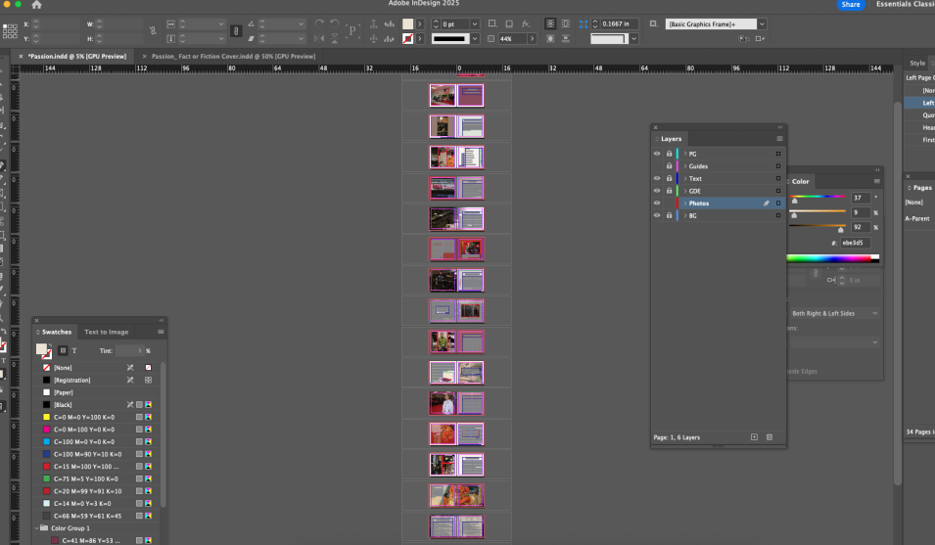
Task: Click the Home icon in title bar
Action: 36,5
